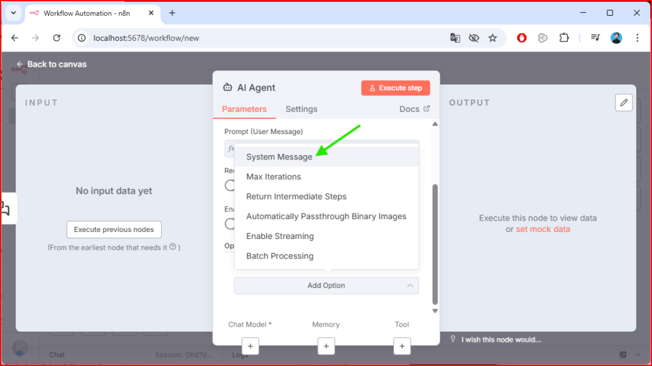Click plus icon under Tool
Image resolution: width=652 pixels, height=366 pixels.
pos(402,346)
